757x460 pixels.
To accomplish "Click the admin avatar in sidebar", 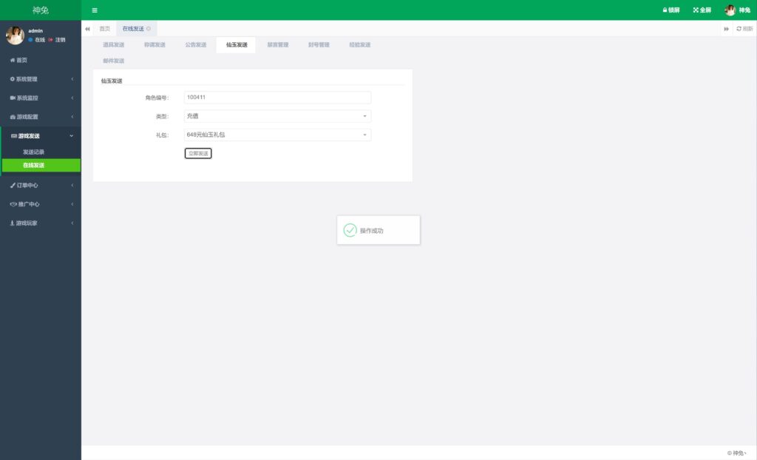I will (x=15, y=35).
